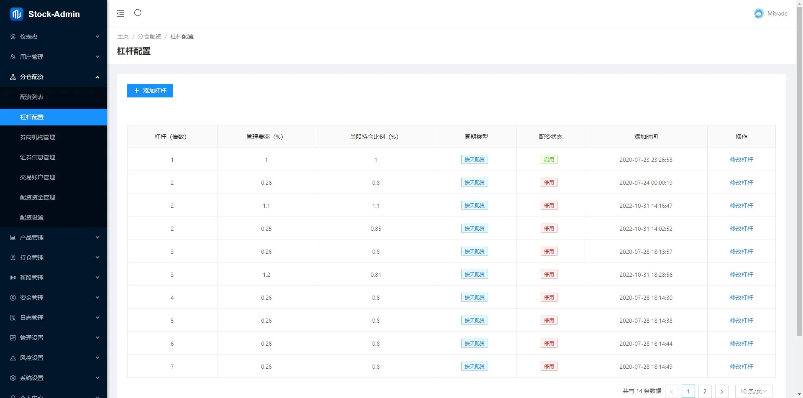Click 停用 status tag for 7x leverage
This screenshot has width=803, height=398.
tap(549, 367)
